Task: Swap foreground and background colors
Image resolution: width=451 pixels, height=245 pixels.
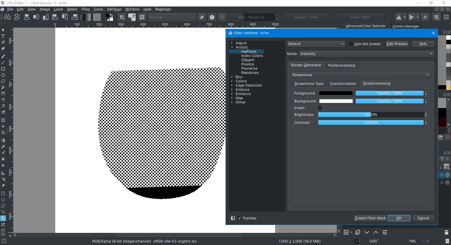Action: pyautogui.click(x=111, y=15)
